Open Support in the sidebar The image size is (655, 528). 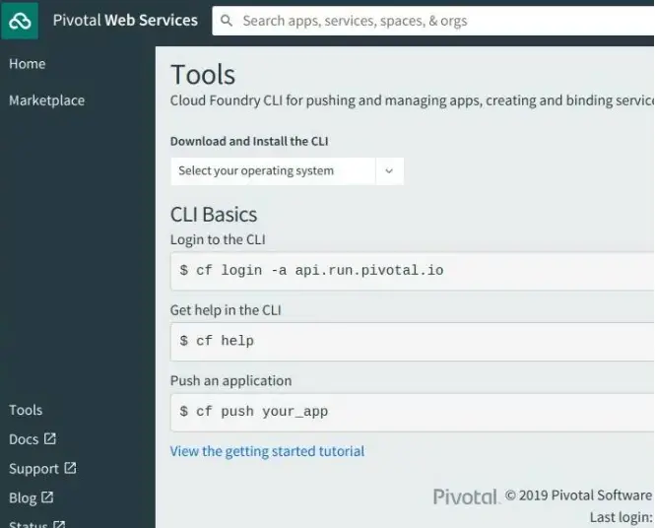pyautogui.click(x=33, y=469)
